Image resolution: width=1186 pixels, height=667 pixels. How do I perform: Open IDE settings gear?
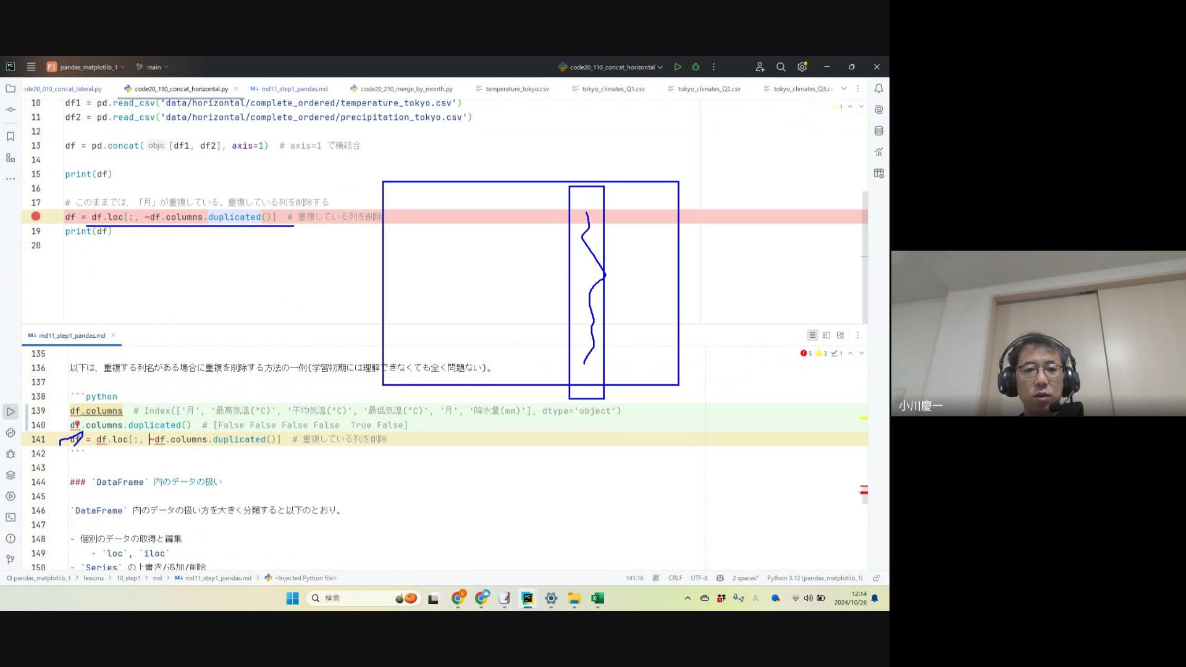(x=802, y=67)
